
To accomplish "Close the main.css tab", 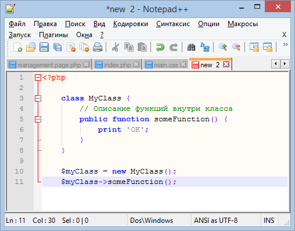I will [x=183, y=64].
